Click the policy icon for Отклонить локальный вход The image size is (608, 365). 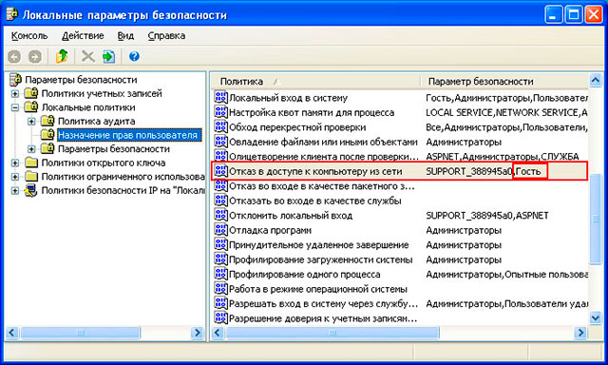pos(220,215)
